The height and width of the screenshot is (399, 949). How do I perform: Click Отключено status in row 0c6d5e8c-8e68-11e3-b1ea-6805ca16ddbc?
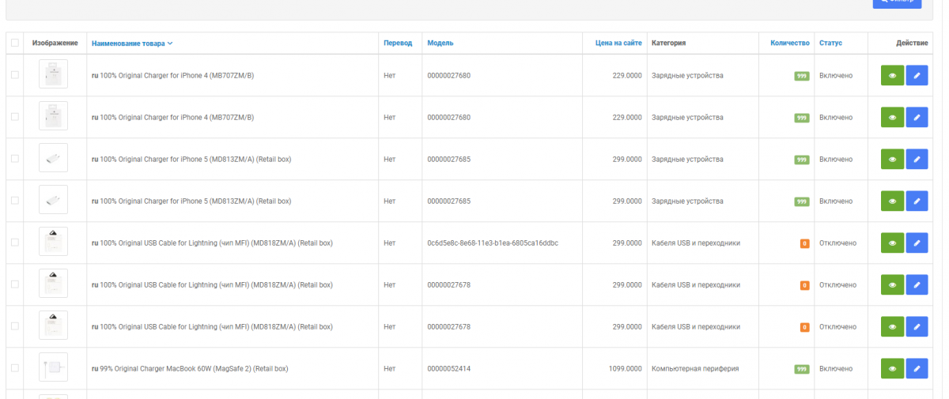(x=837, y=243)
